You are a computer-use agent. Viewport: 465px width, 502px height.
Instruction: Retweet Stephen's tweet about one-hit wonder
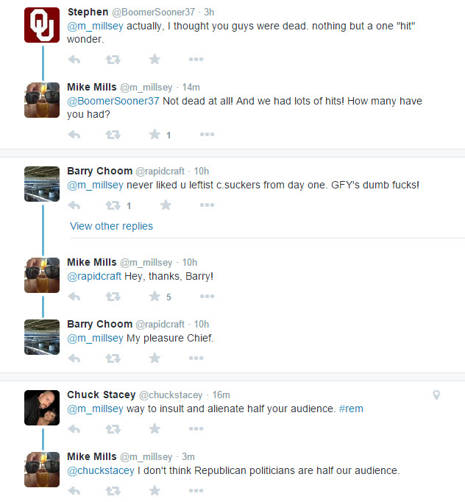[113, 59]
